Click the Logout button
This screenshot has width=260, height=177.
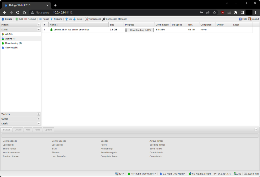pyautogui.click(x=253, y=19)
